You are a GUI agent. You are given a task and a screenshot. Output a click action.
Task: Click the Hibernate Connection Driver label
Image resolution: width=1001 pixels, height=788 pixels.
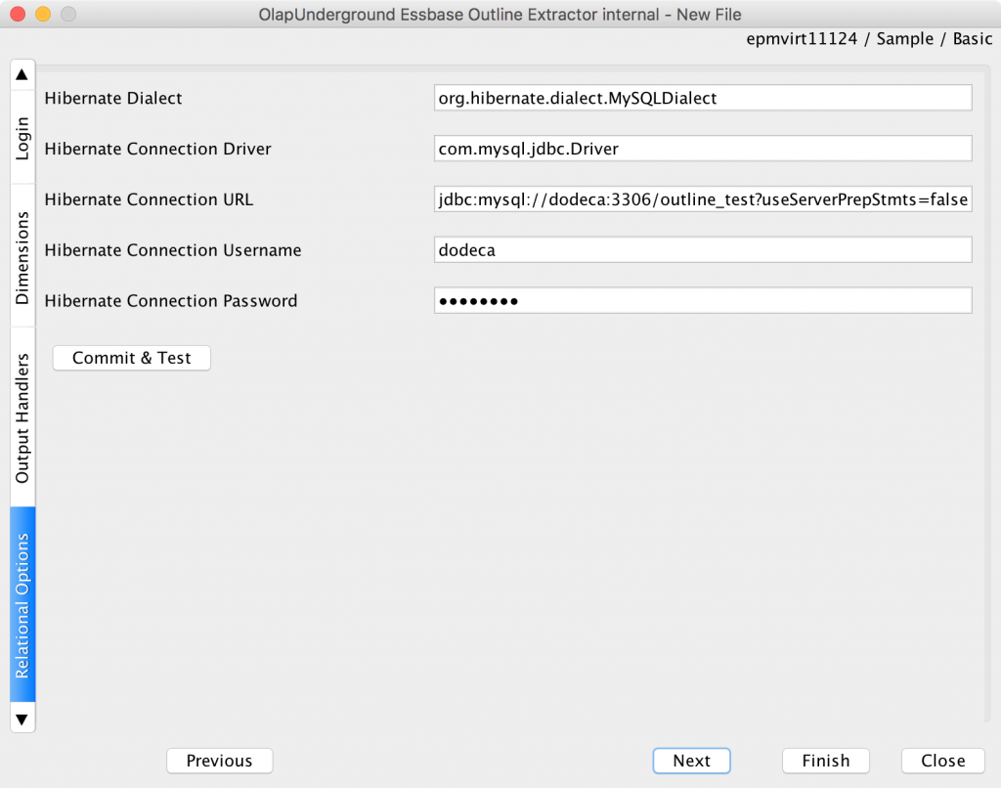tap(157, 149)
